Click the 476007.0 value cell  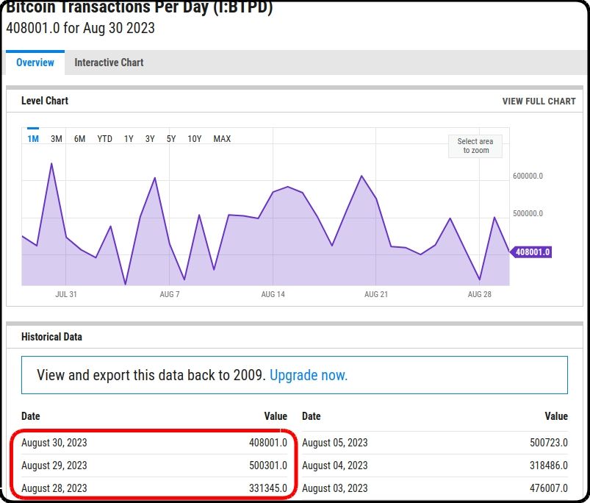549,488
